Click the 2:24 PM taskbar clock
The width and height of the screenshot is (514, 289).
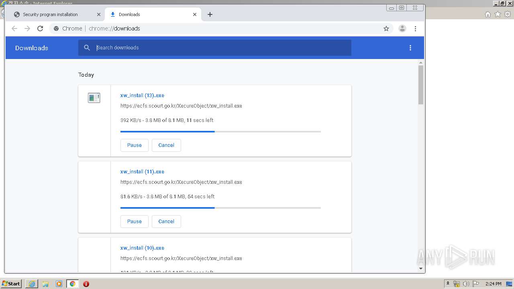[x=493, y=284]
